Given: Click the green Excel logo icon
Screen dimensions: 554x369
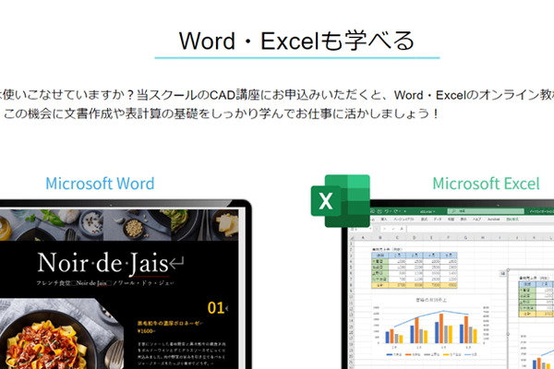Looking at the screenshot, I should click(x=341, y=201).
